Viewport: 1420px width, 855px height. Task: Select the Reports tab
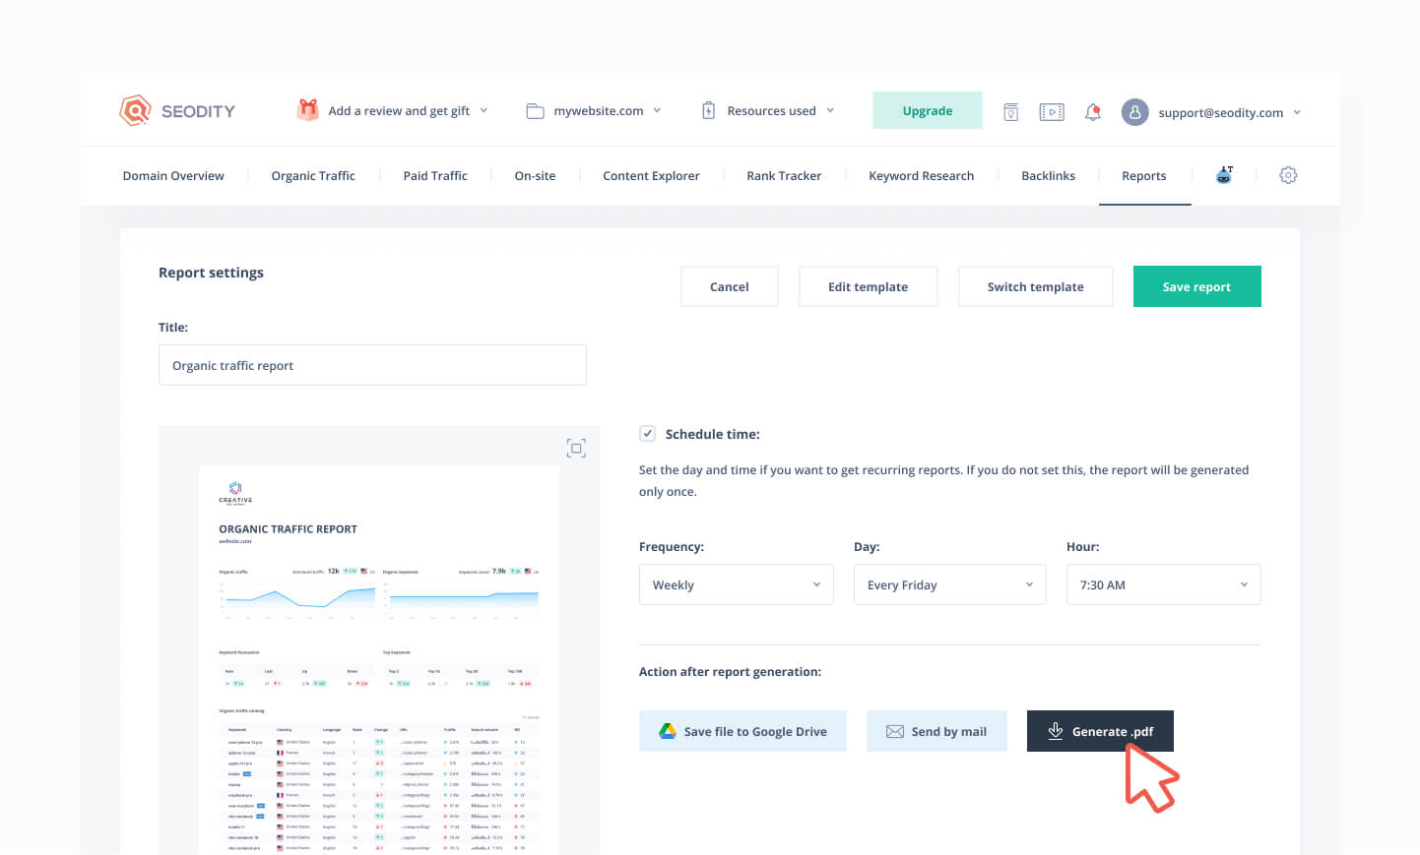point(1144,176)
